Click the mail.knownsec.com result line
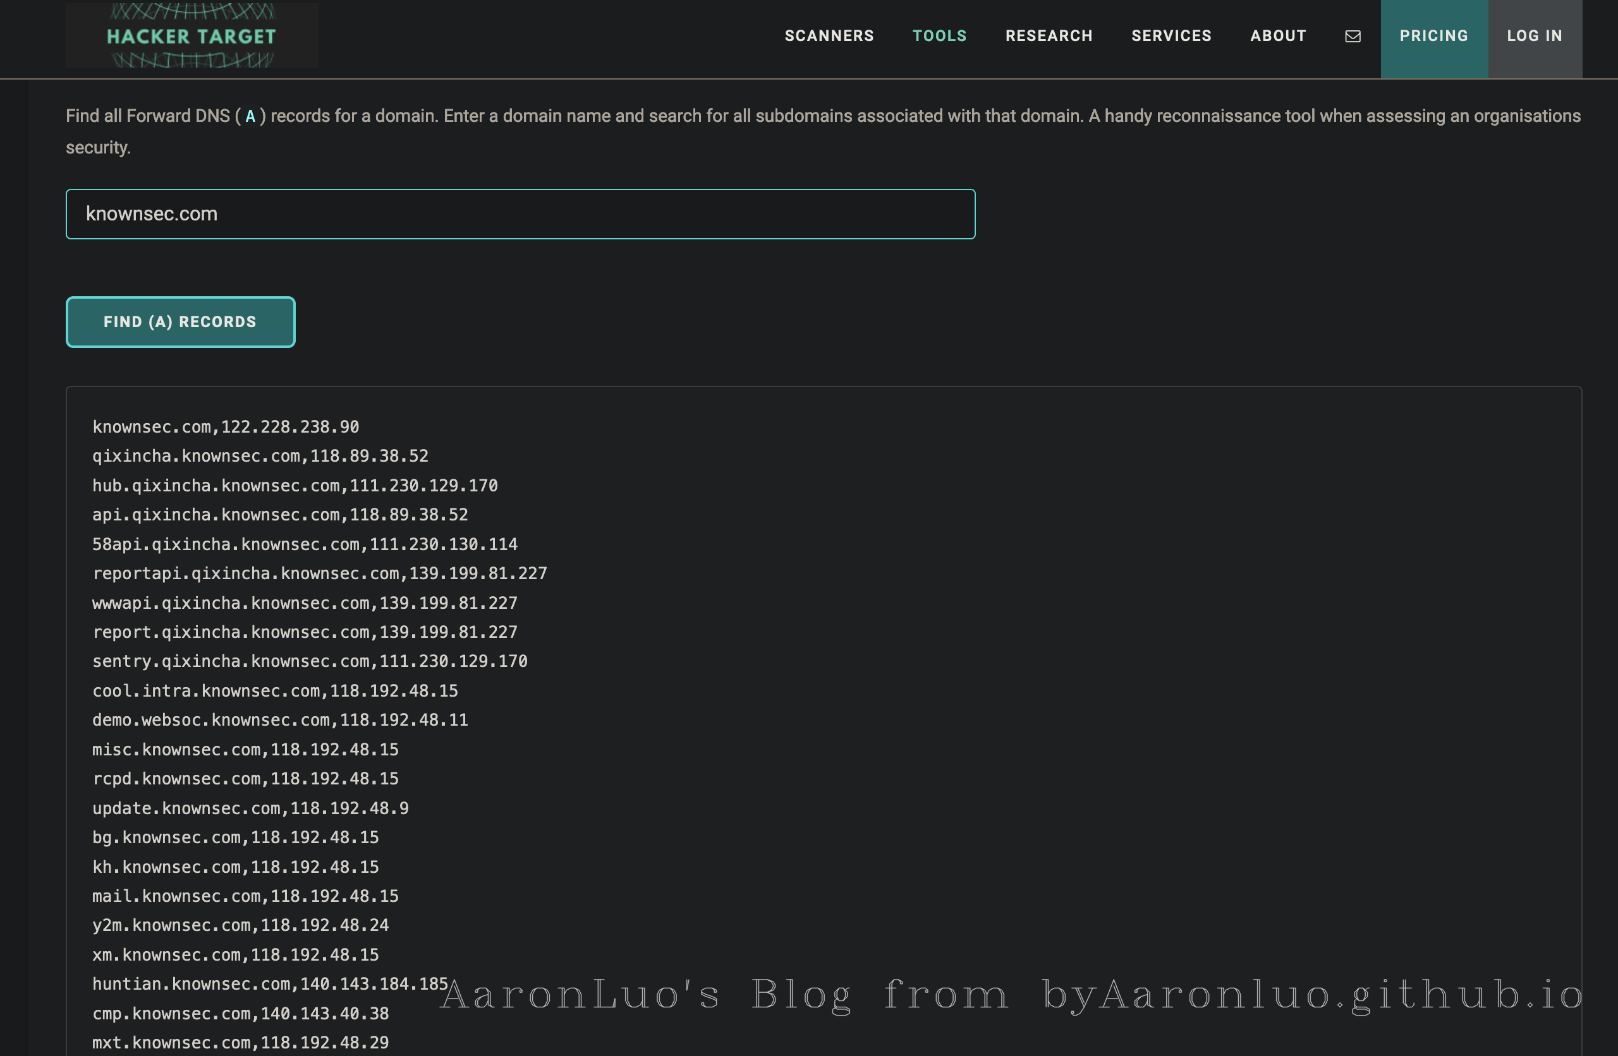The height and width of the screenshot is (1056, 1618). (x=245, y=896)
